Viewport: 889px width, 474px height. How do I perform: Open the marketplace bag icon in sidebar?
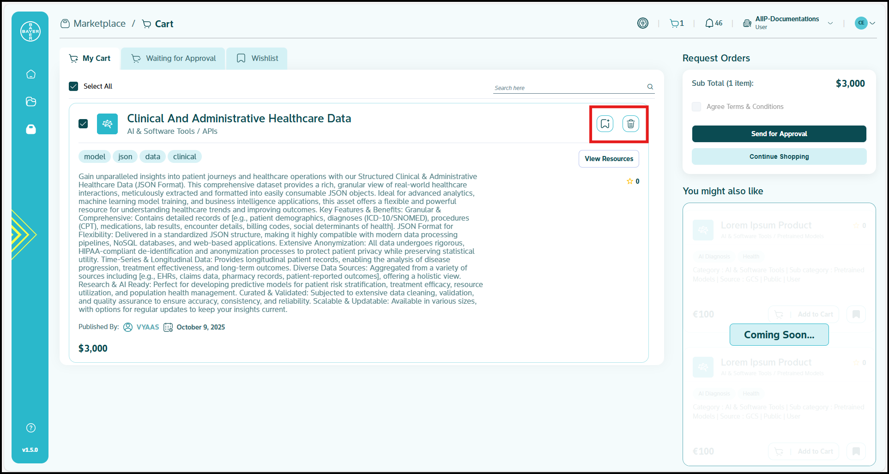[31, 129]
